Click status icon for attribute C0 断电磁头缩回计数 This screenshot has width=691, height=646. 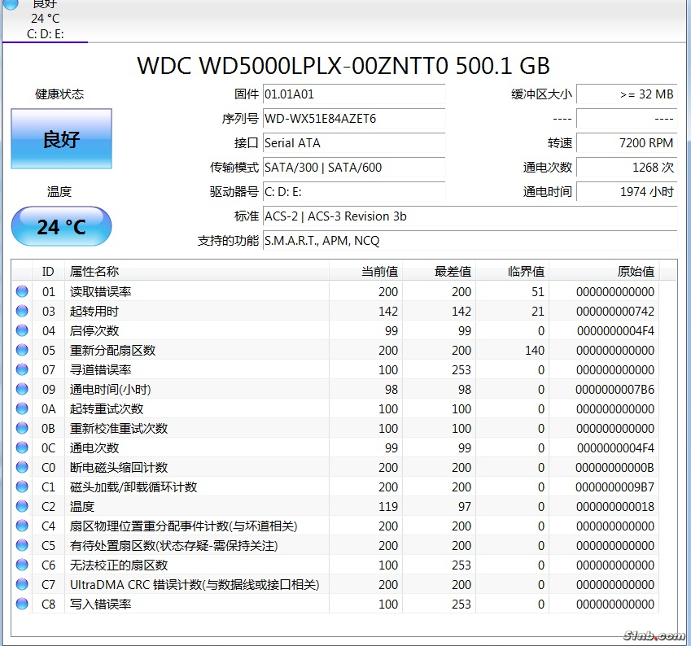point(22,467)
